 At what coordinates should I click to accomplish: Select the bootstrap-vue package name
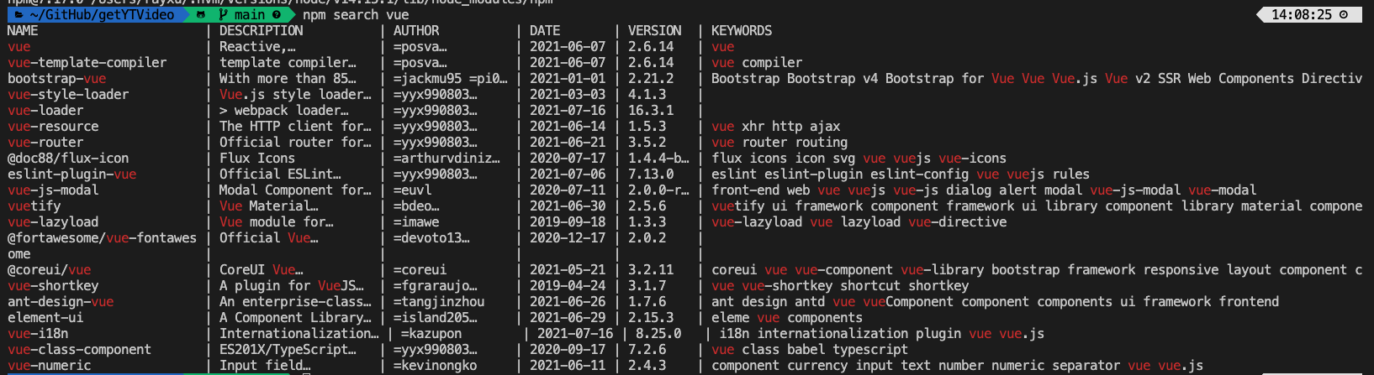[56, 79]
